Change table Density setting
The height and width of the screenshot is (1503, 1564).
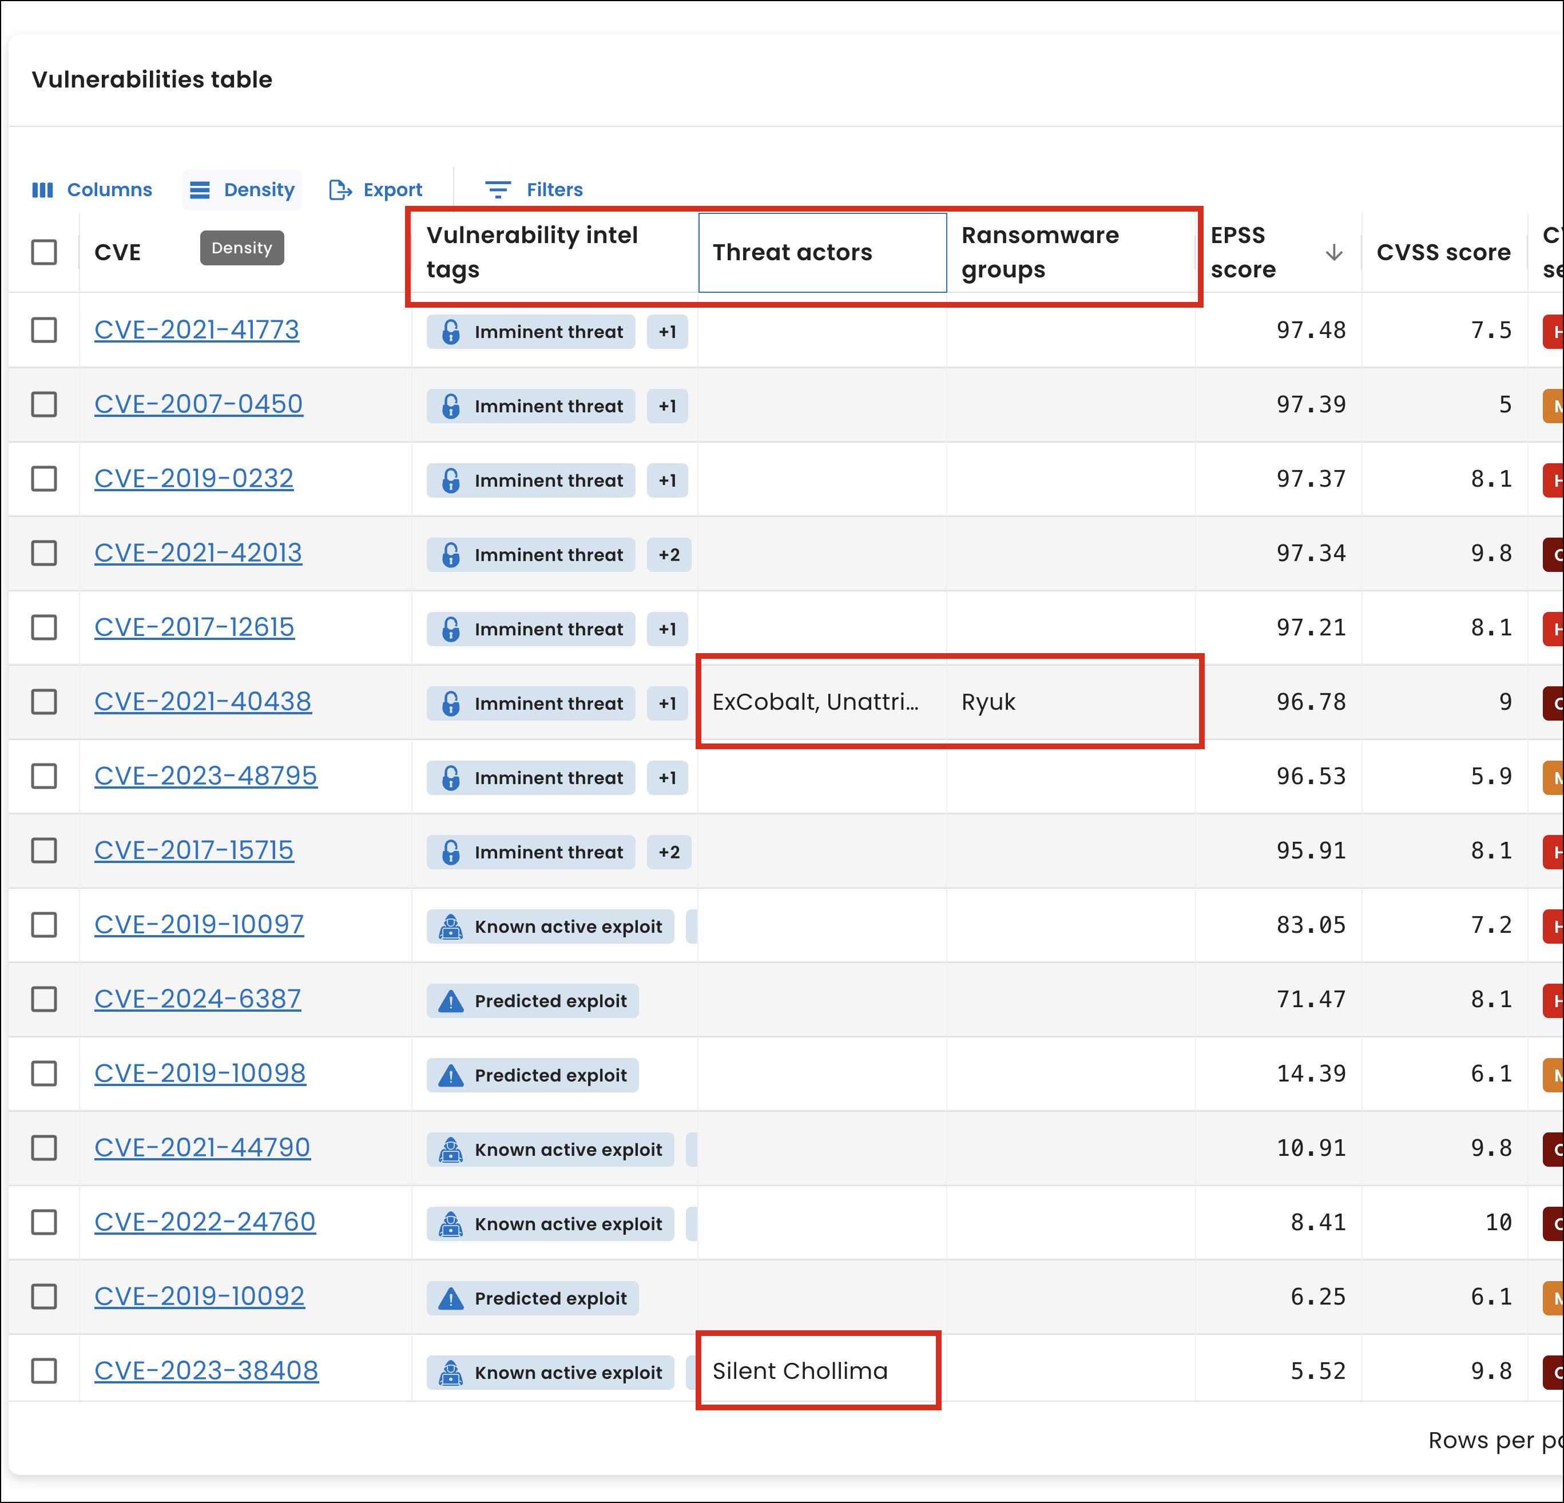(x=242, y=190)
